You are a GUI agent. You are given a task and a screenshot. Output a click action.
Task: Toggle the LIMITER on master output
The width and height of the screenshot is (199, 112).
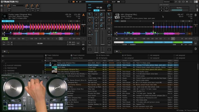(x=109, y=10)
